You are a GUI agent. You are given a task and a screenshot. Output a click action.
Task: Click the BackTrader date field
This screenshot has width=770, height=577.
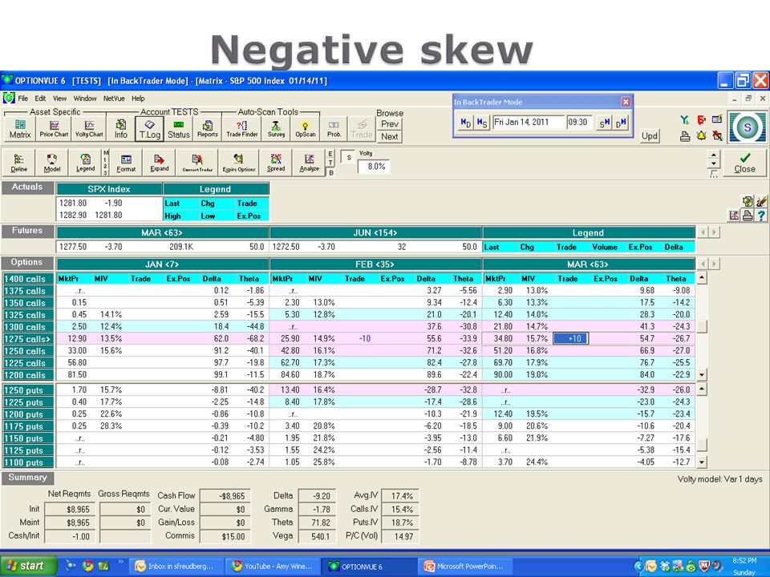coord(529,122)
